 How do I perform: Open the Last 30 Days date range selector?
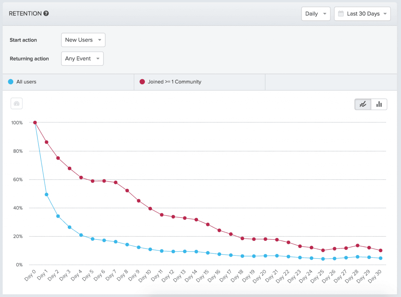(362, 13)
